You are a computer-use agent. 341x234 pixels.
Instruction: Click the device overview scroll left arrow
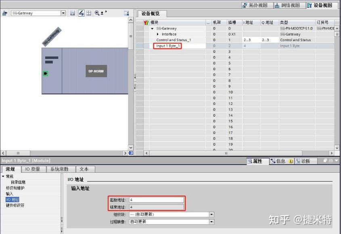point(146,153)
